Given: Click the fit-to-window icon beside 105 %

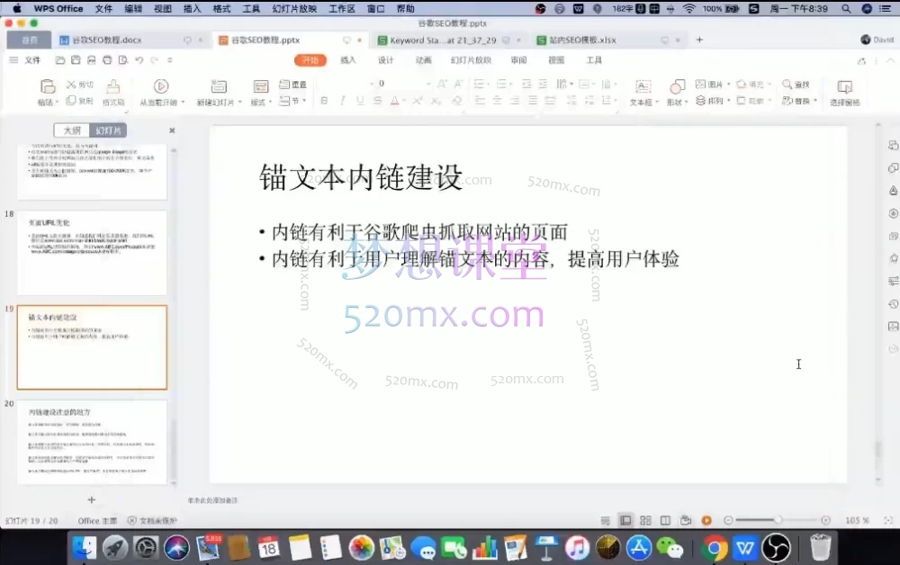Looking at the screenshot, I should pyautogui.click(x=888, y=520).
